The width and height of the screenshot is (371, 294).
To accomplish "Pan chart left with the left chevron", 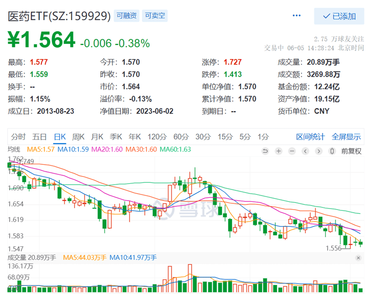I will pyautogui.click(x=305, y=151).
